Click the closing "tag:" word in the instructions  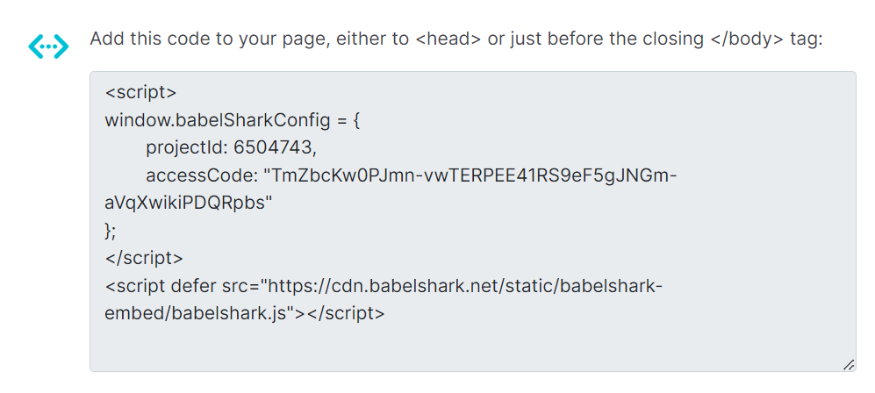click(x=804, y=40)
